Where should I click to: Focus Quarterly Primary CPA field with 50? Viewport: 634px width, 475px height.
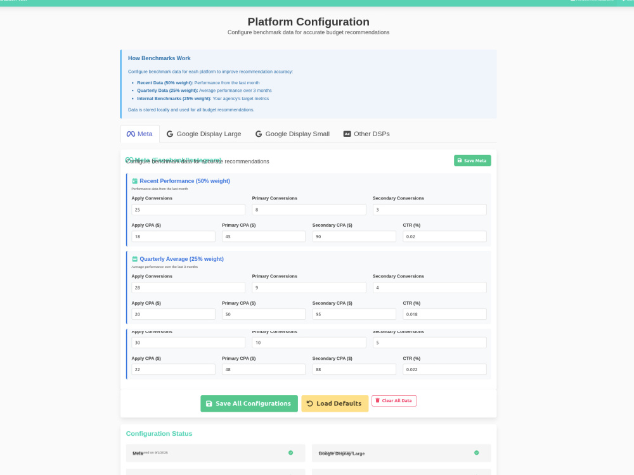[264, 314]
